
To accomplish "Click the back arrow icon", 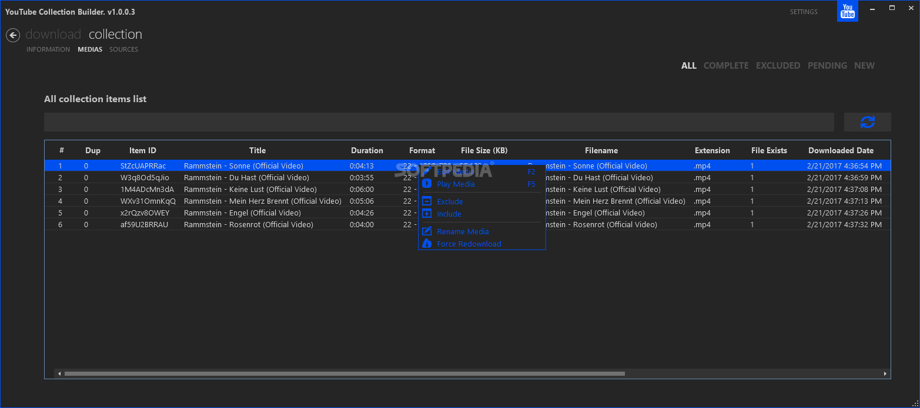I will (13, 36).
